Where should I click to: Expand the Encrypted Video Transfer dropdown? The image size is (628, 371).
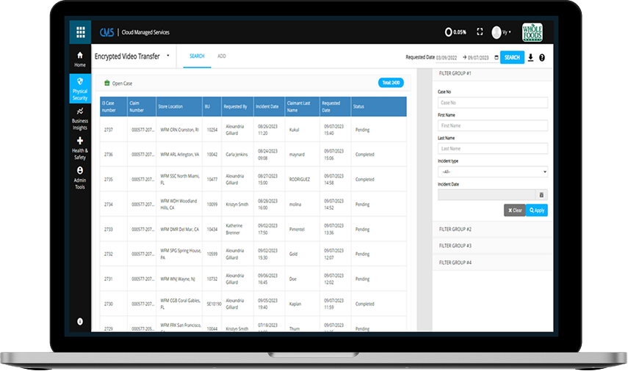(167, 56)
